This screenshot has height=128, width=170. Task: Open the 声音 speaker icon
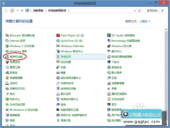tap(109, 88)
